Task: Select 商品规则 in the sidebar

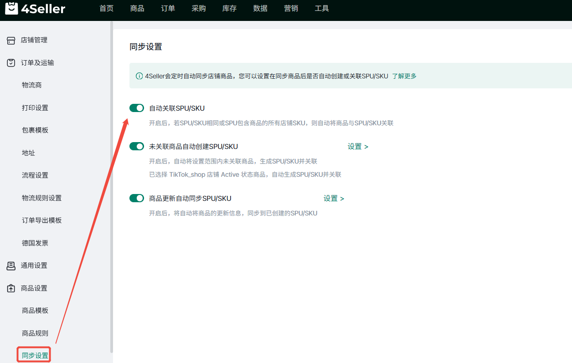Action: click(35, 333)
